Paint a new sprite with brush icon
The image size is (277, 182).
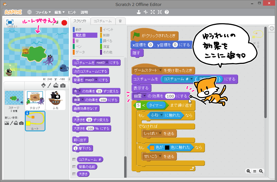[49, 85]
